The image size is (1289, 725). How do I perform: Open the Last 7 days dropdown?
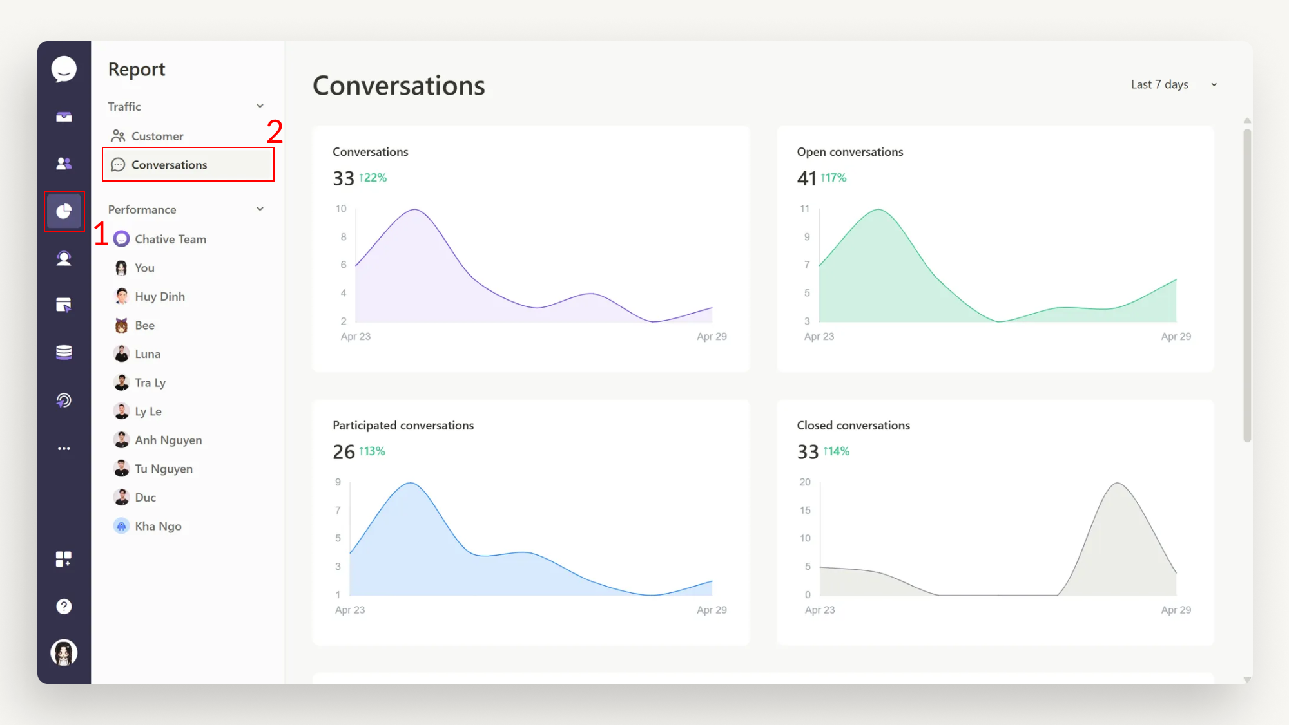[1172, 84]
